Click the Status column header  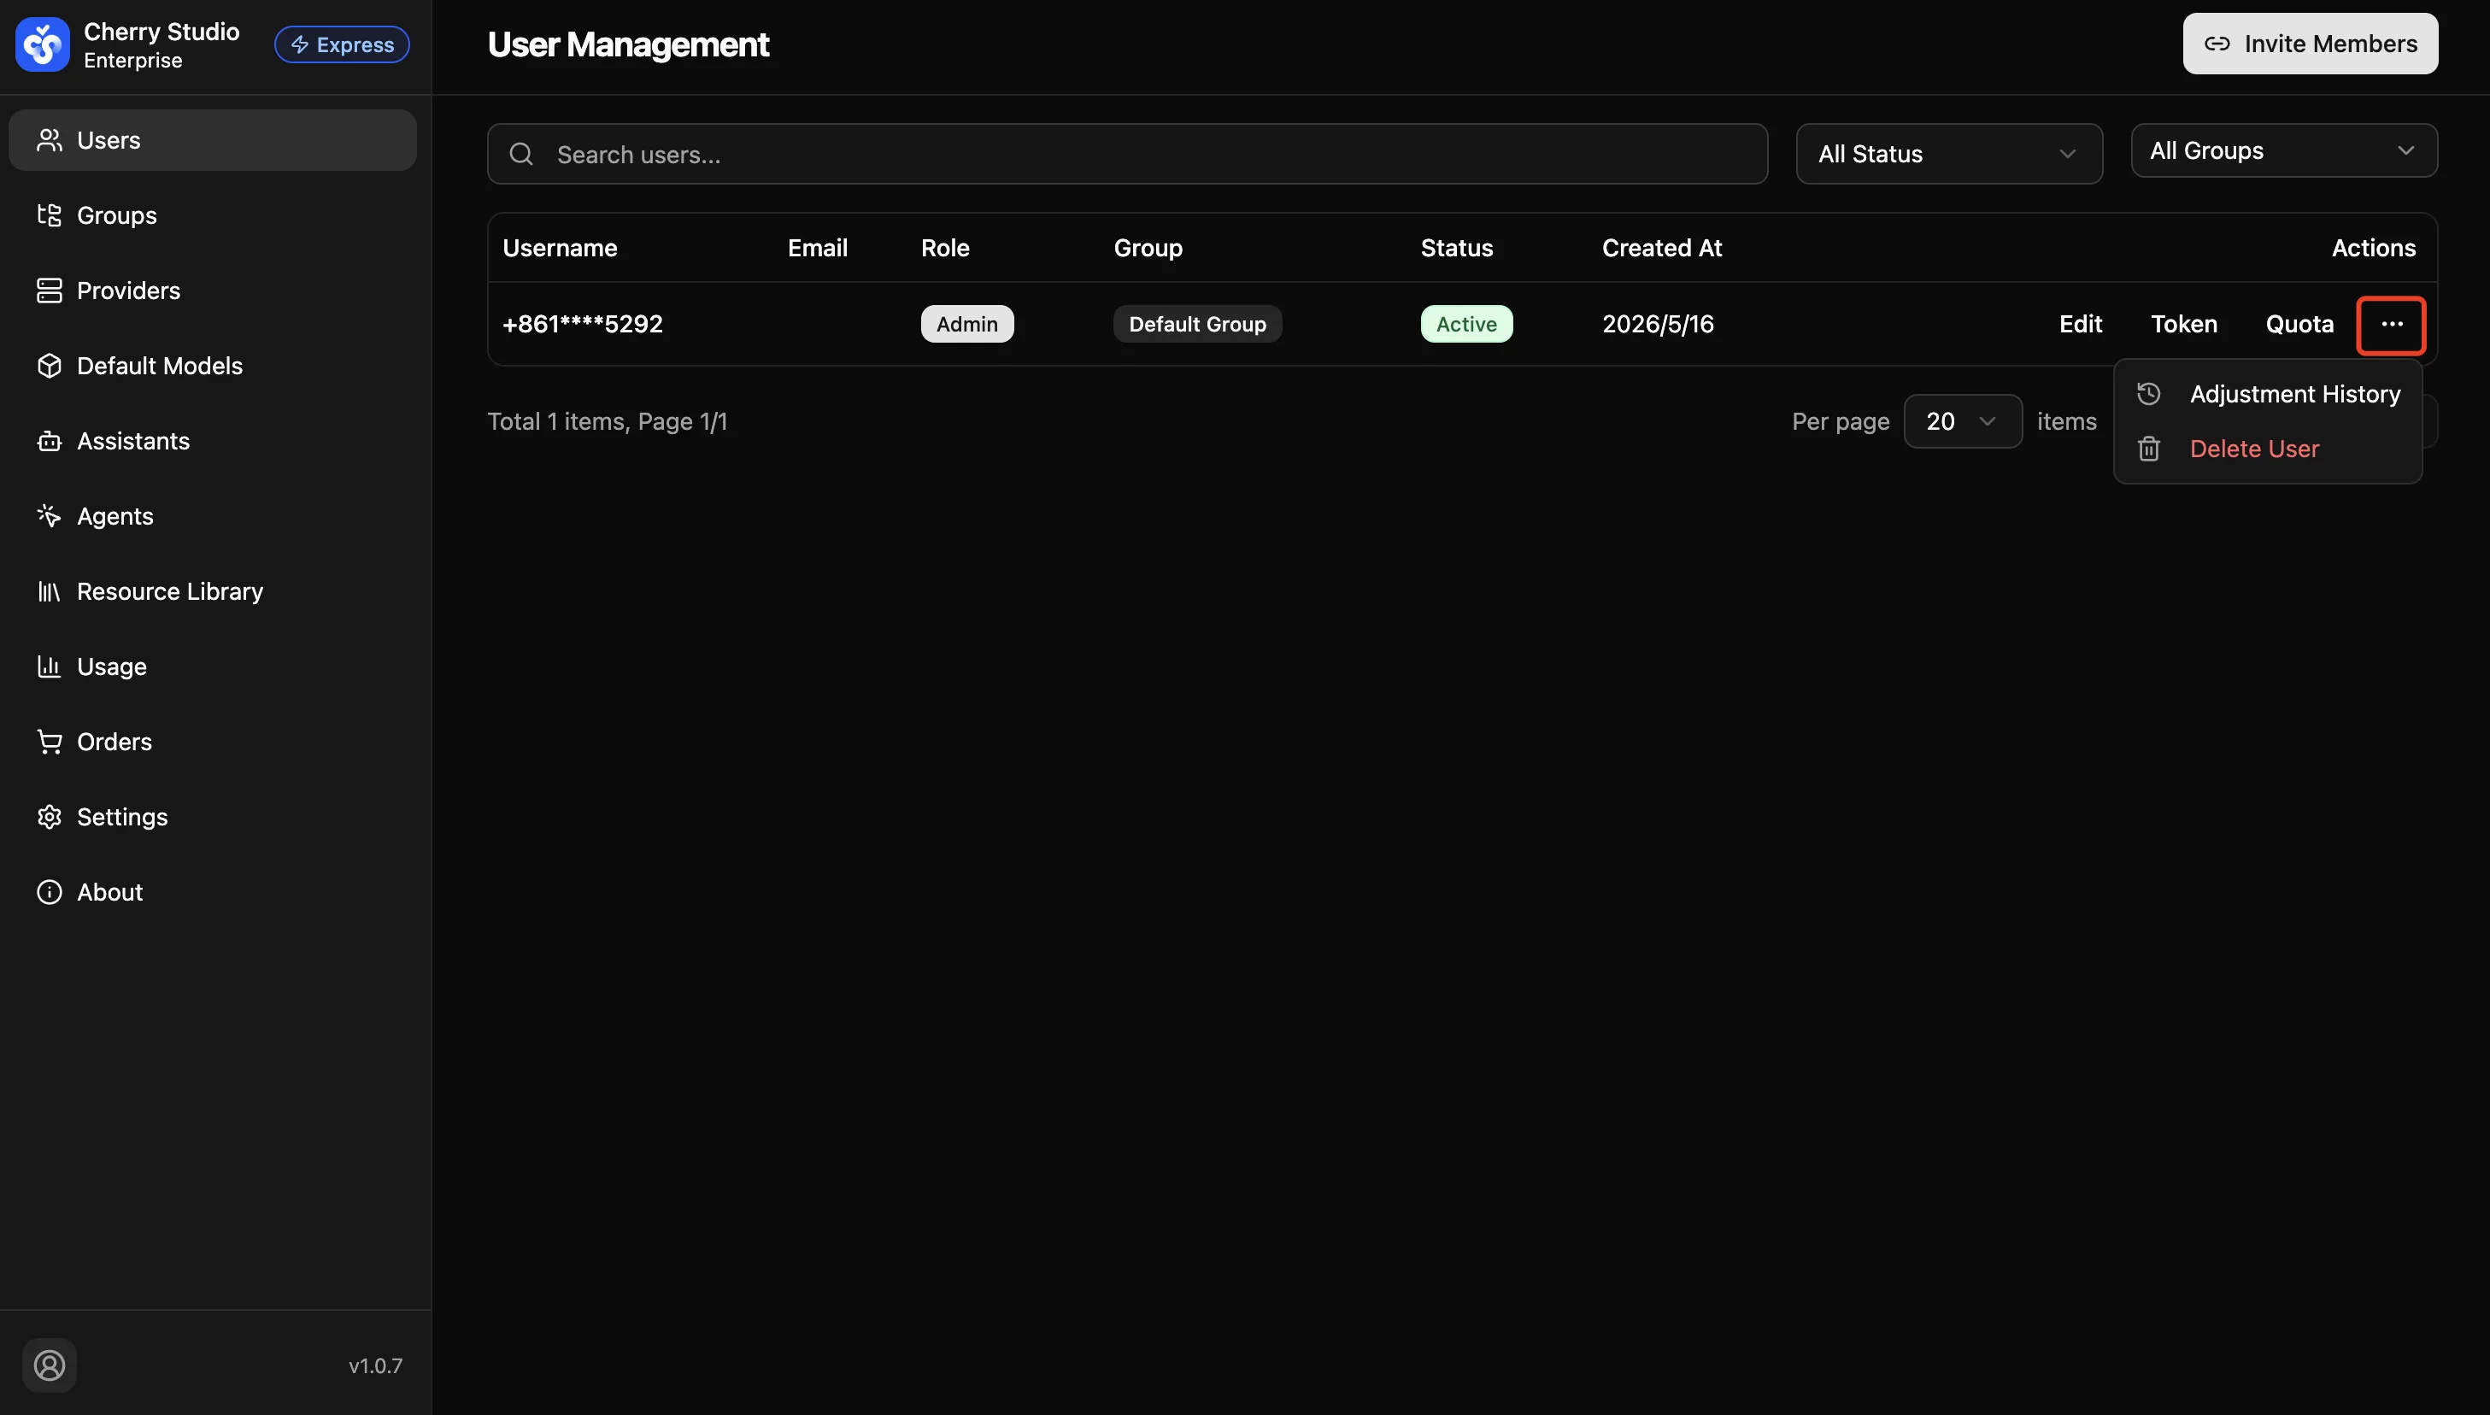1456,248
